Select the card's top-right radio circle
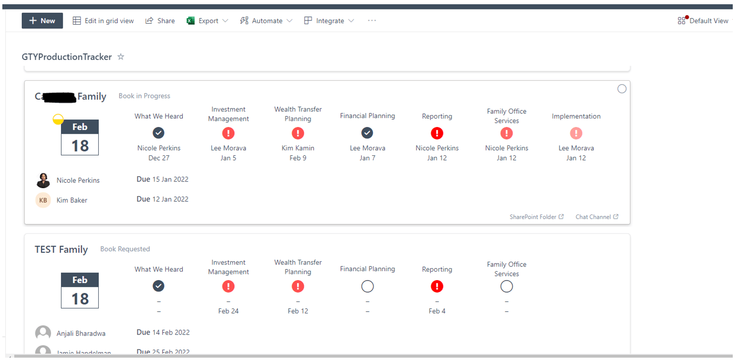The image size is (737, 360). pyautogui.click(x=622, y=89)
